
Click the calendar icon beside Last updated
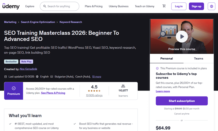click(x=5, y=77)
